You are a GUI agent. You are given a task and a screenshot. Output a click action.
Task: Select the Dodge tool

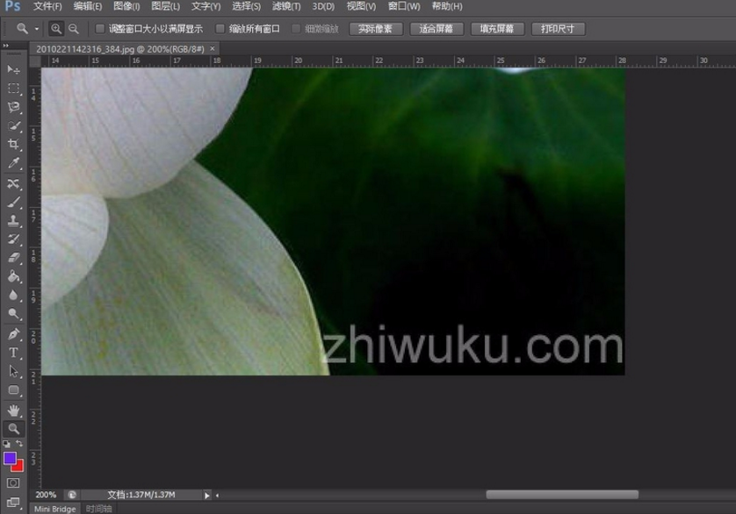tap(13, 314)
